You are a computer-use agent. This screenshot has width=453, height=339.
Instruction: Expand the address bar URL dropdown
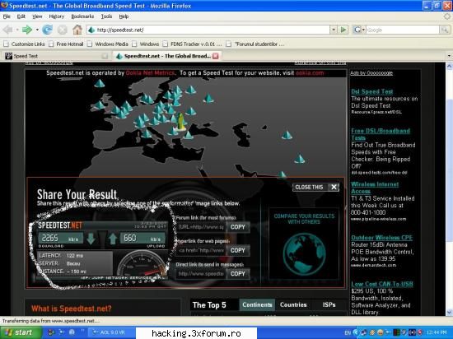(334, 30)
